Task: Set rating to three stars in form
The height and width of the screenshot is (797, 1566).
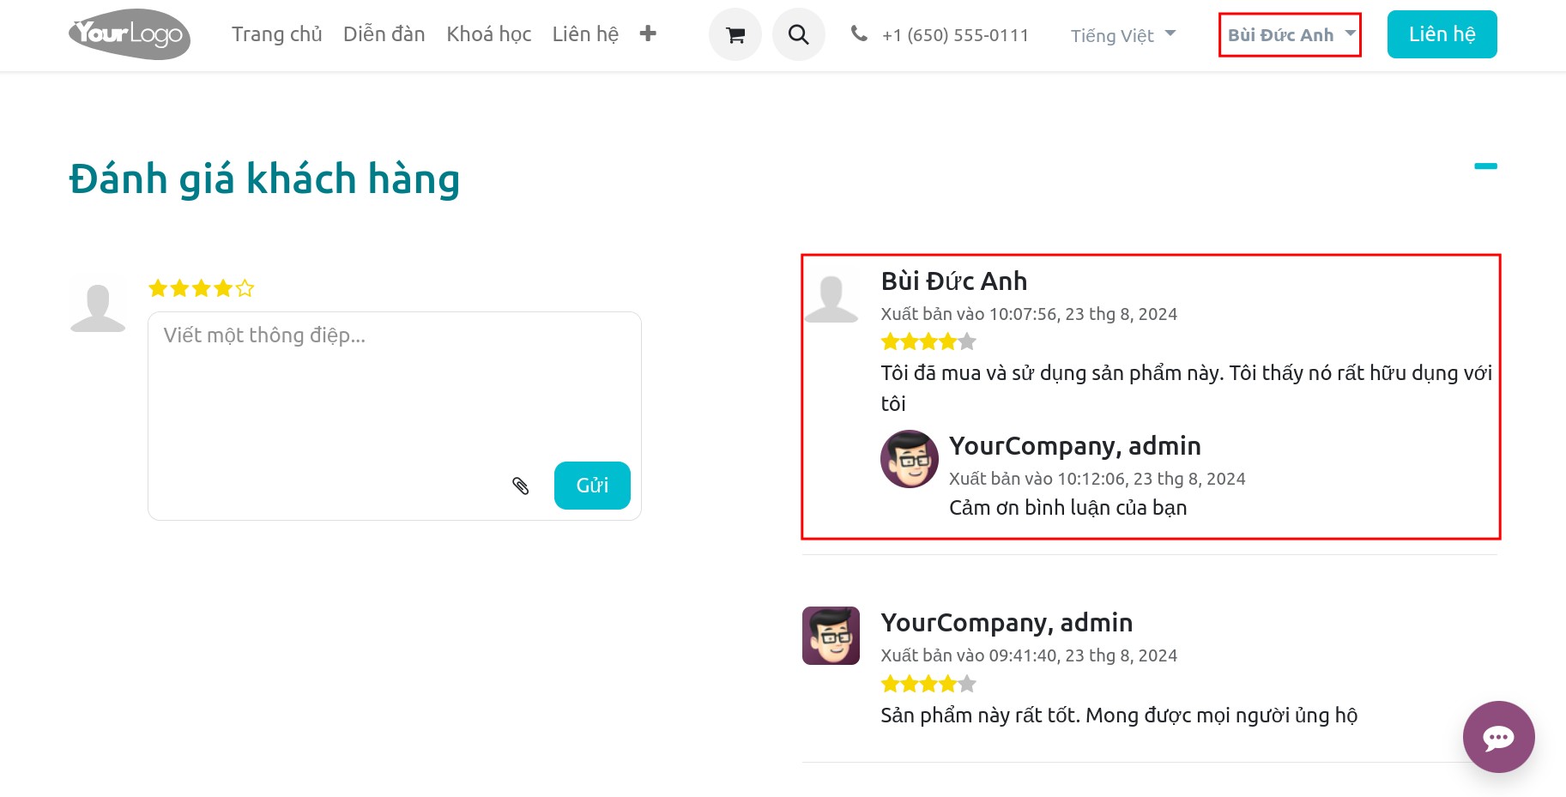Action: tap(202, 288)
